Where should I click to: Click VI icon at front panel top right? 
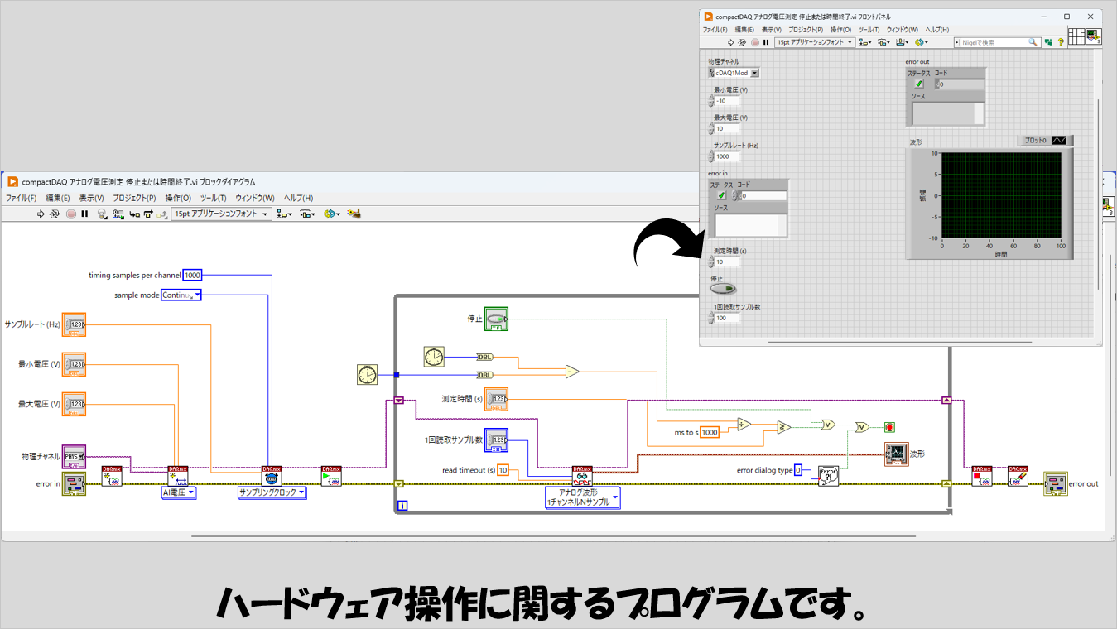coord(1095,36)
